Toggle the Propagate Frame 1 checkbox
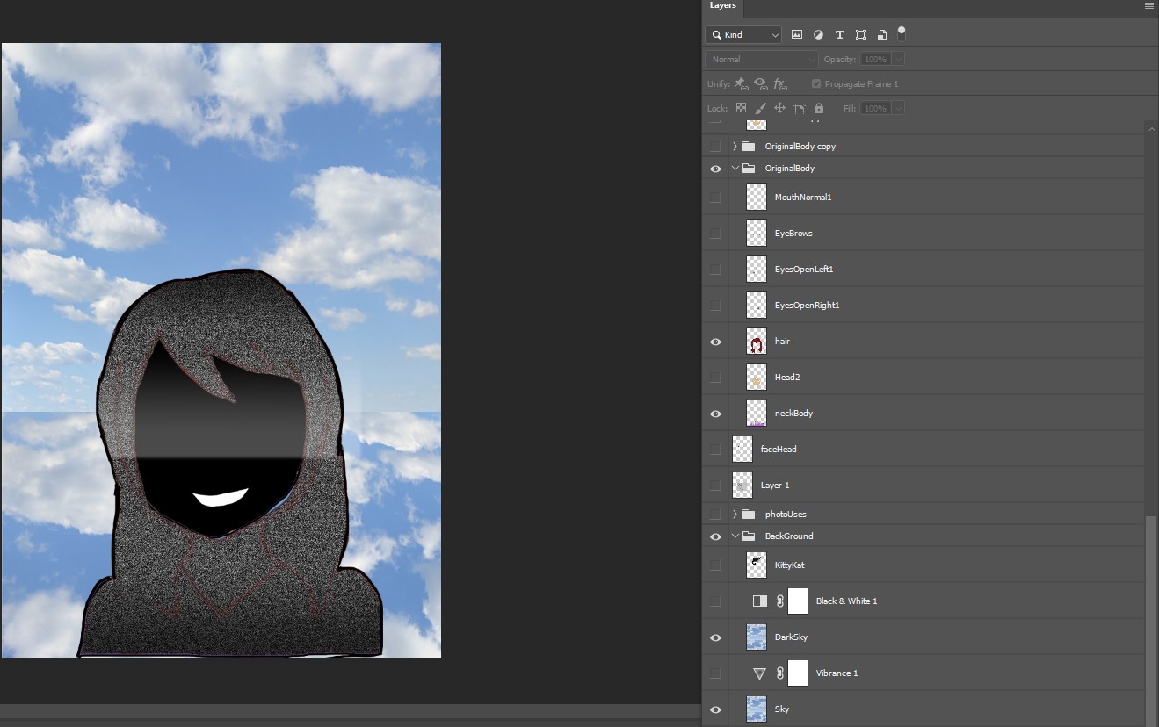The image size is (1159, 727). pyautogui.click(x=816, y=84)
